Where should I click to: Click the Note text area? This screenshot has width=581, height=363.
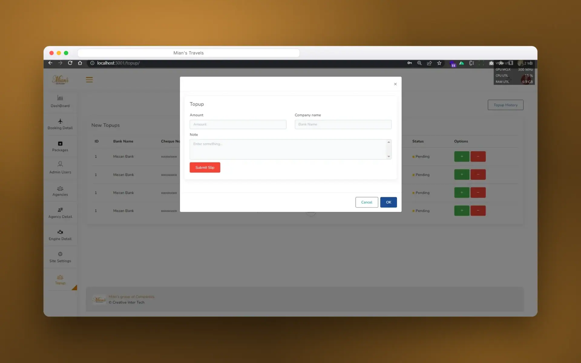pyautogui.click(x=290, y=149)
